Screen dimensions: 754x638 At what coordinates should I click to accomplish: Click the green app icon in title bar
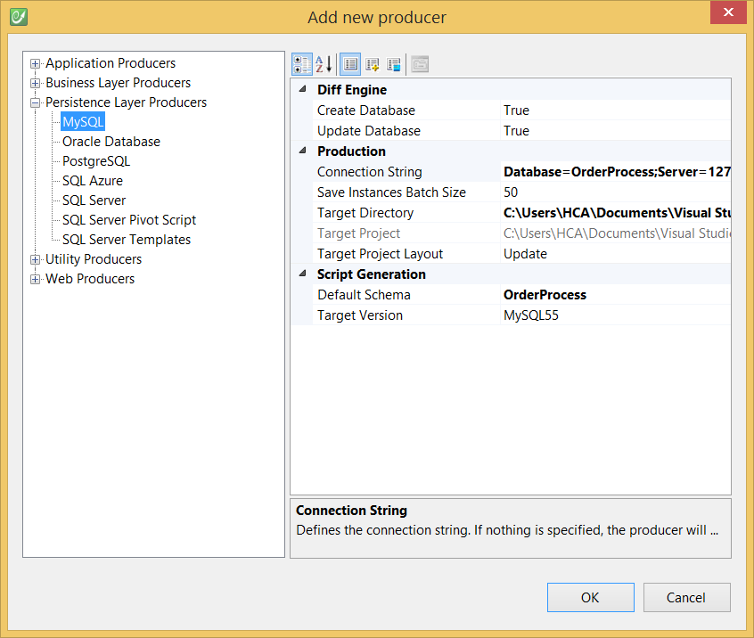click(x=18, y=16)
